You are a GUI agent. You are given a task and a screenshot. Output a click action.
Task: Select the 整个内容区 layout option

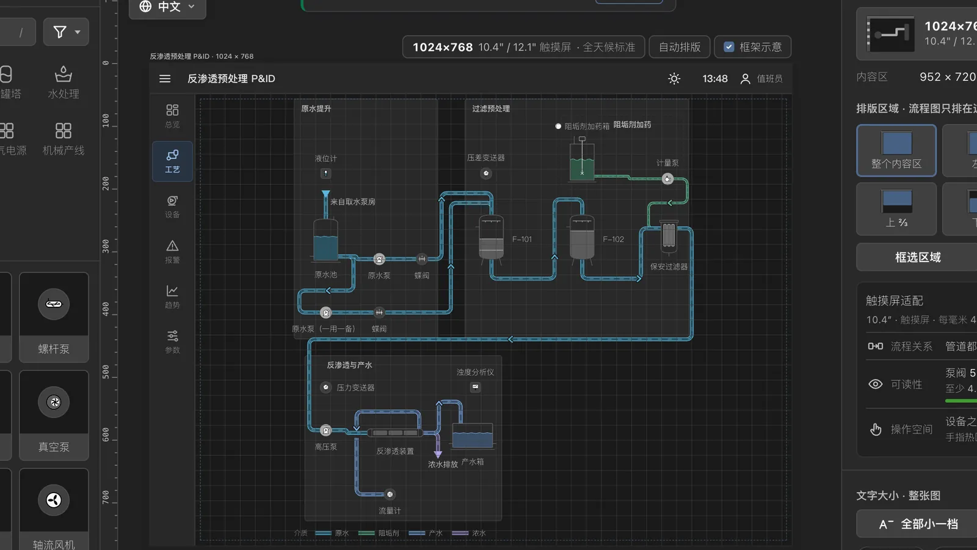pos(896,151)
